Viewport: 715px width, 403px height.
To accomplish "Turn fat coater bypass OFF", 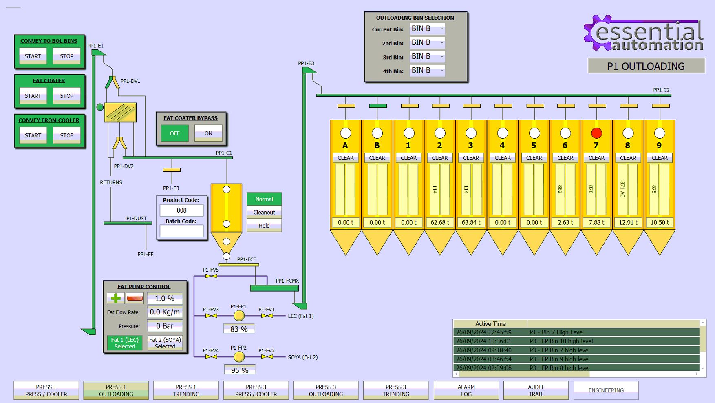I will coord(174,133).
